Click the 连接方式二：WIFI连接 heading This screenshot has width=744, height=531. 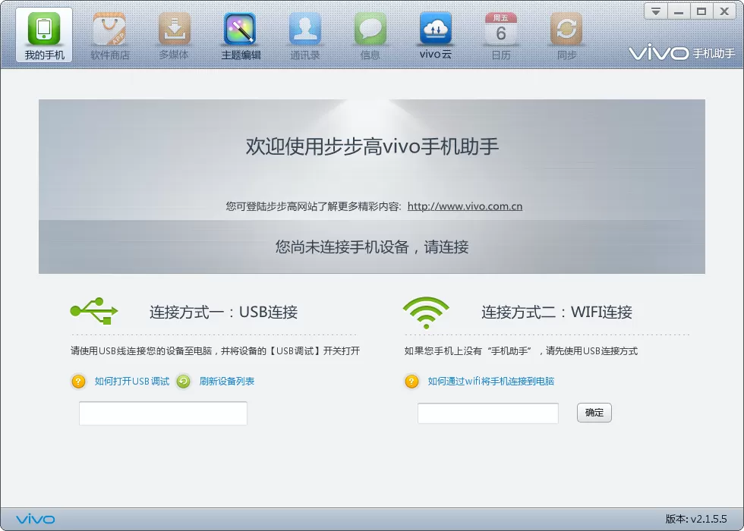click(x=556, y=312)
